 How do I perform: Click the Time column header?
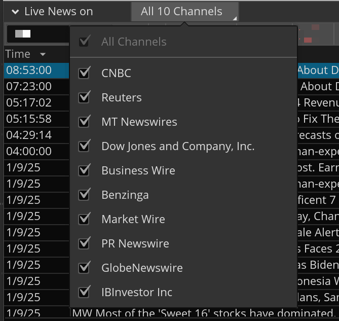[18, 54]
